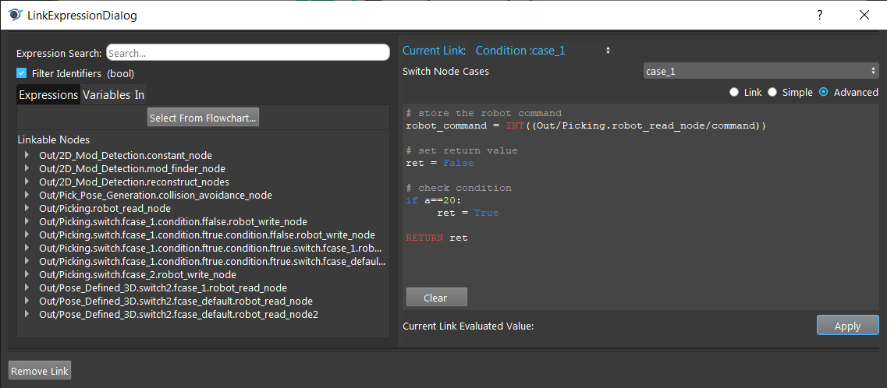Switch to the In tab
Image resolution: width=887 pixels, height=388 pixels.
[139, 95]
